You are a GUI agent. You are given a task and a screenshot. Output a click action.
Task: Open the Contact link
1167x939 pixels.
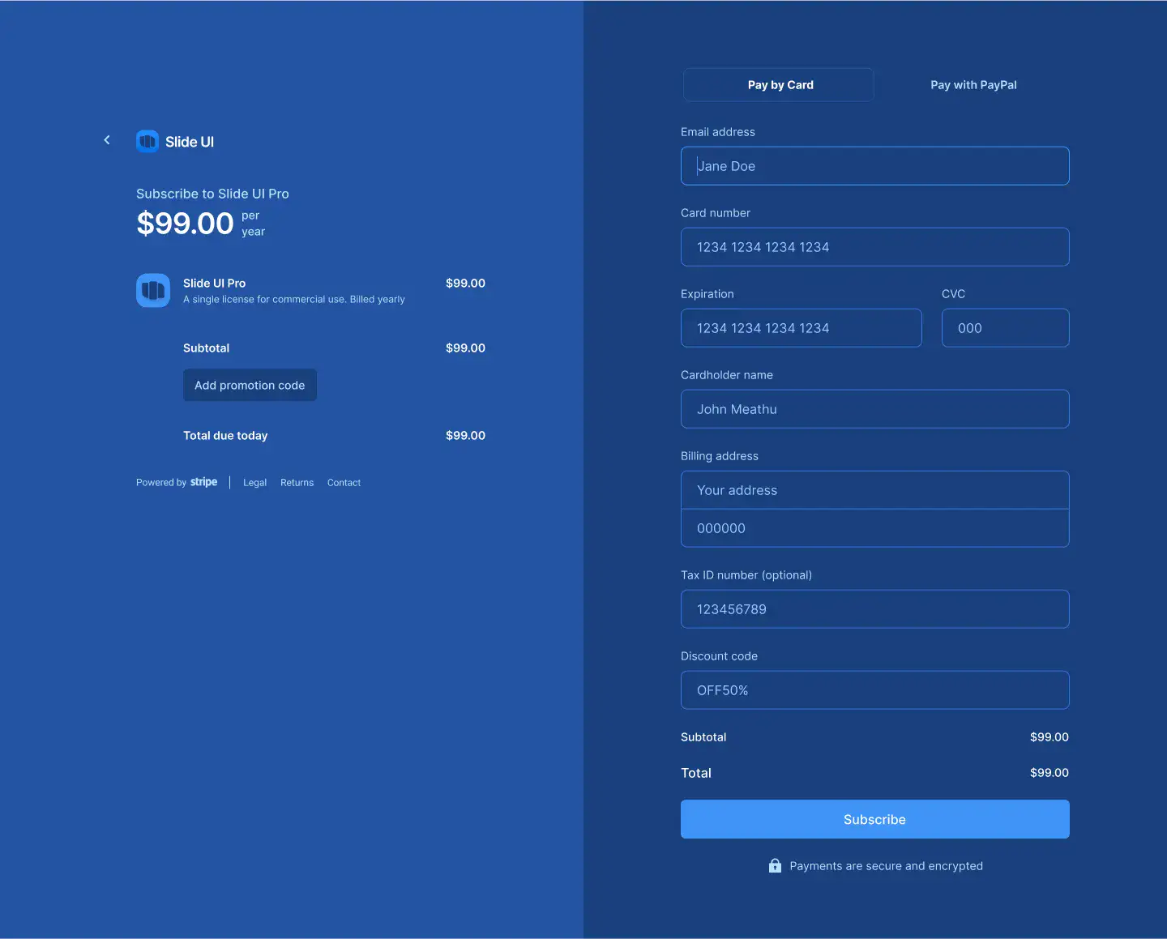click(x=344, y=483)
